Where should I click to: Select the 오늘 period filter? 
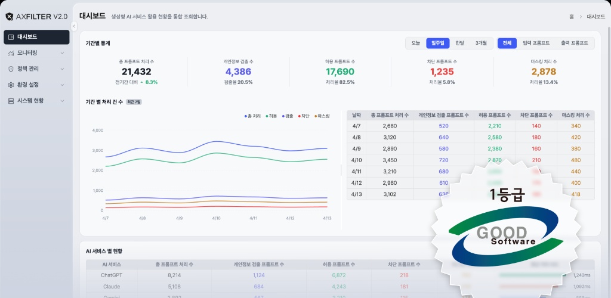(x=416, y=43)
